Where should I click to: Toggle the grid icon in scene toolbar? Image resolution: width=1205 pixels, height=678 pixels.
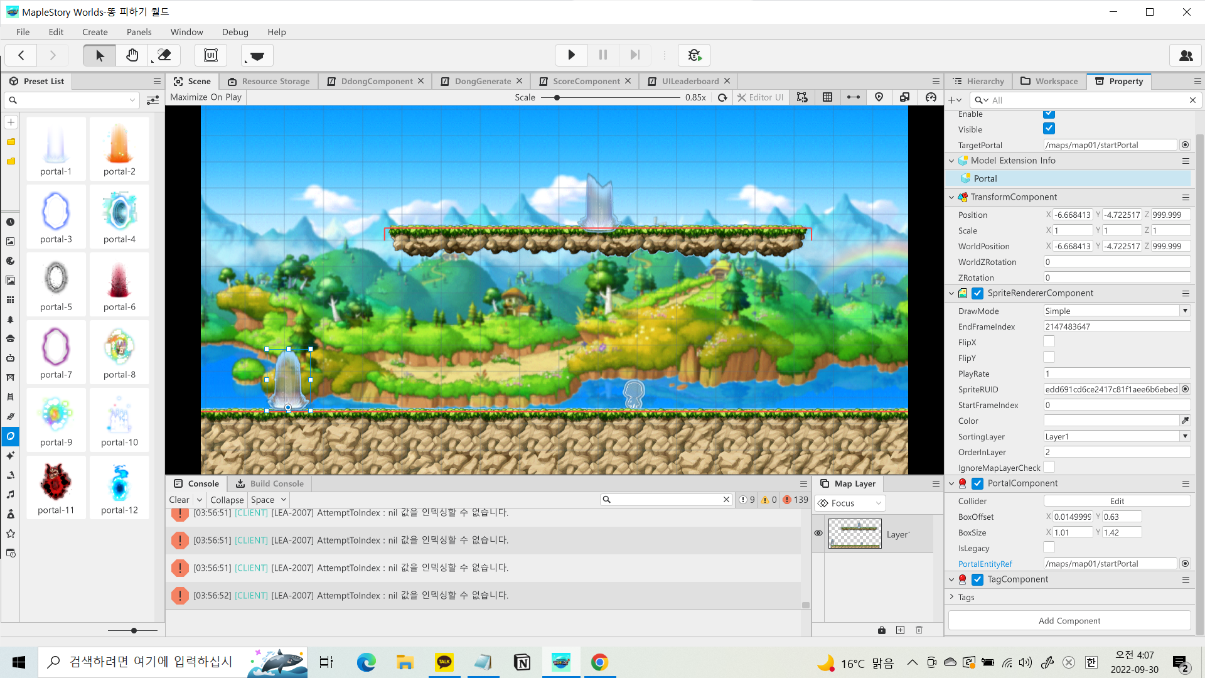click(828, 97)
